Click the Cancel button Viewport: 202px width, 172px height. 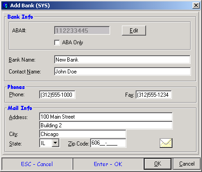[x=187, y=164]
